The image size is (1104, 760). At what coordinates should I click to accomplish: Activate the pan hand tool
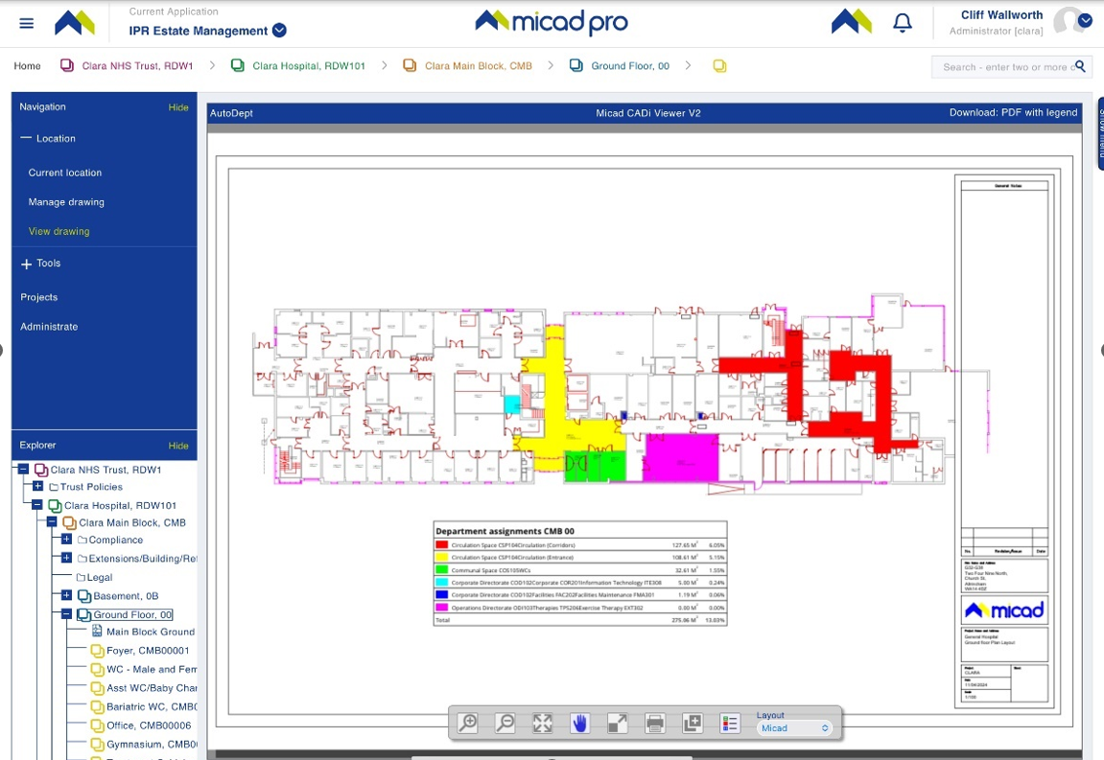tap(579, 724)
